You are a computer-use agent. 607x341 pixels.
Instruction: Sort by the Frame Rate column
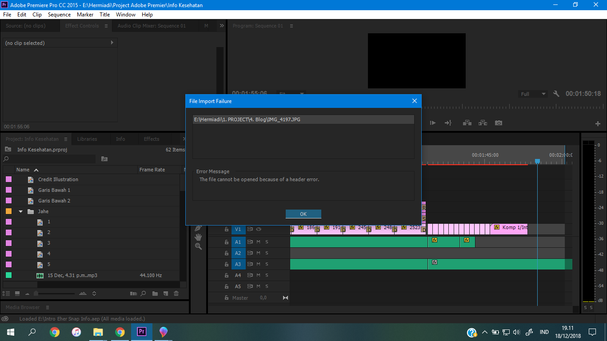click(x=152, y=170)
